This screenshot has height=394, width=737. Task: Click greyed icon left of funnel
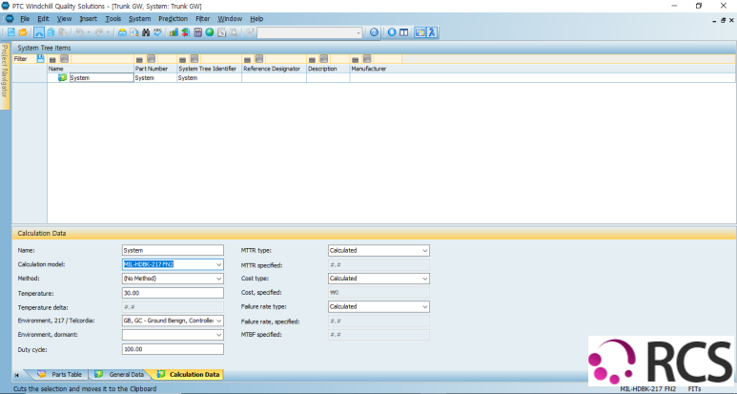coord(234,32)
